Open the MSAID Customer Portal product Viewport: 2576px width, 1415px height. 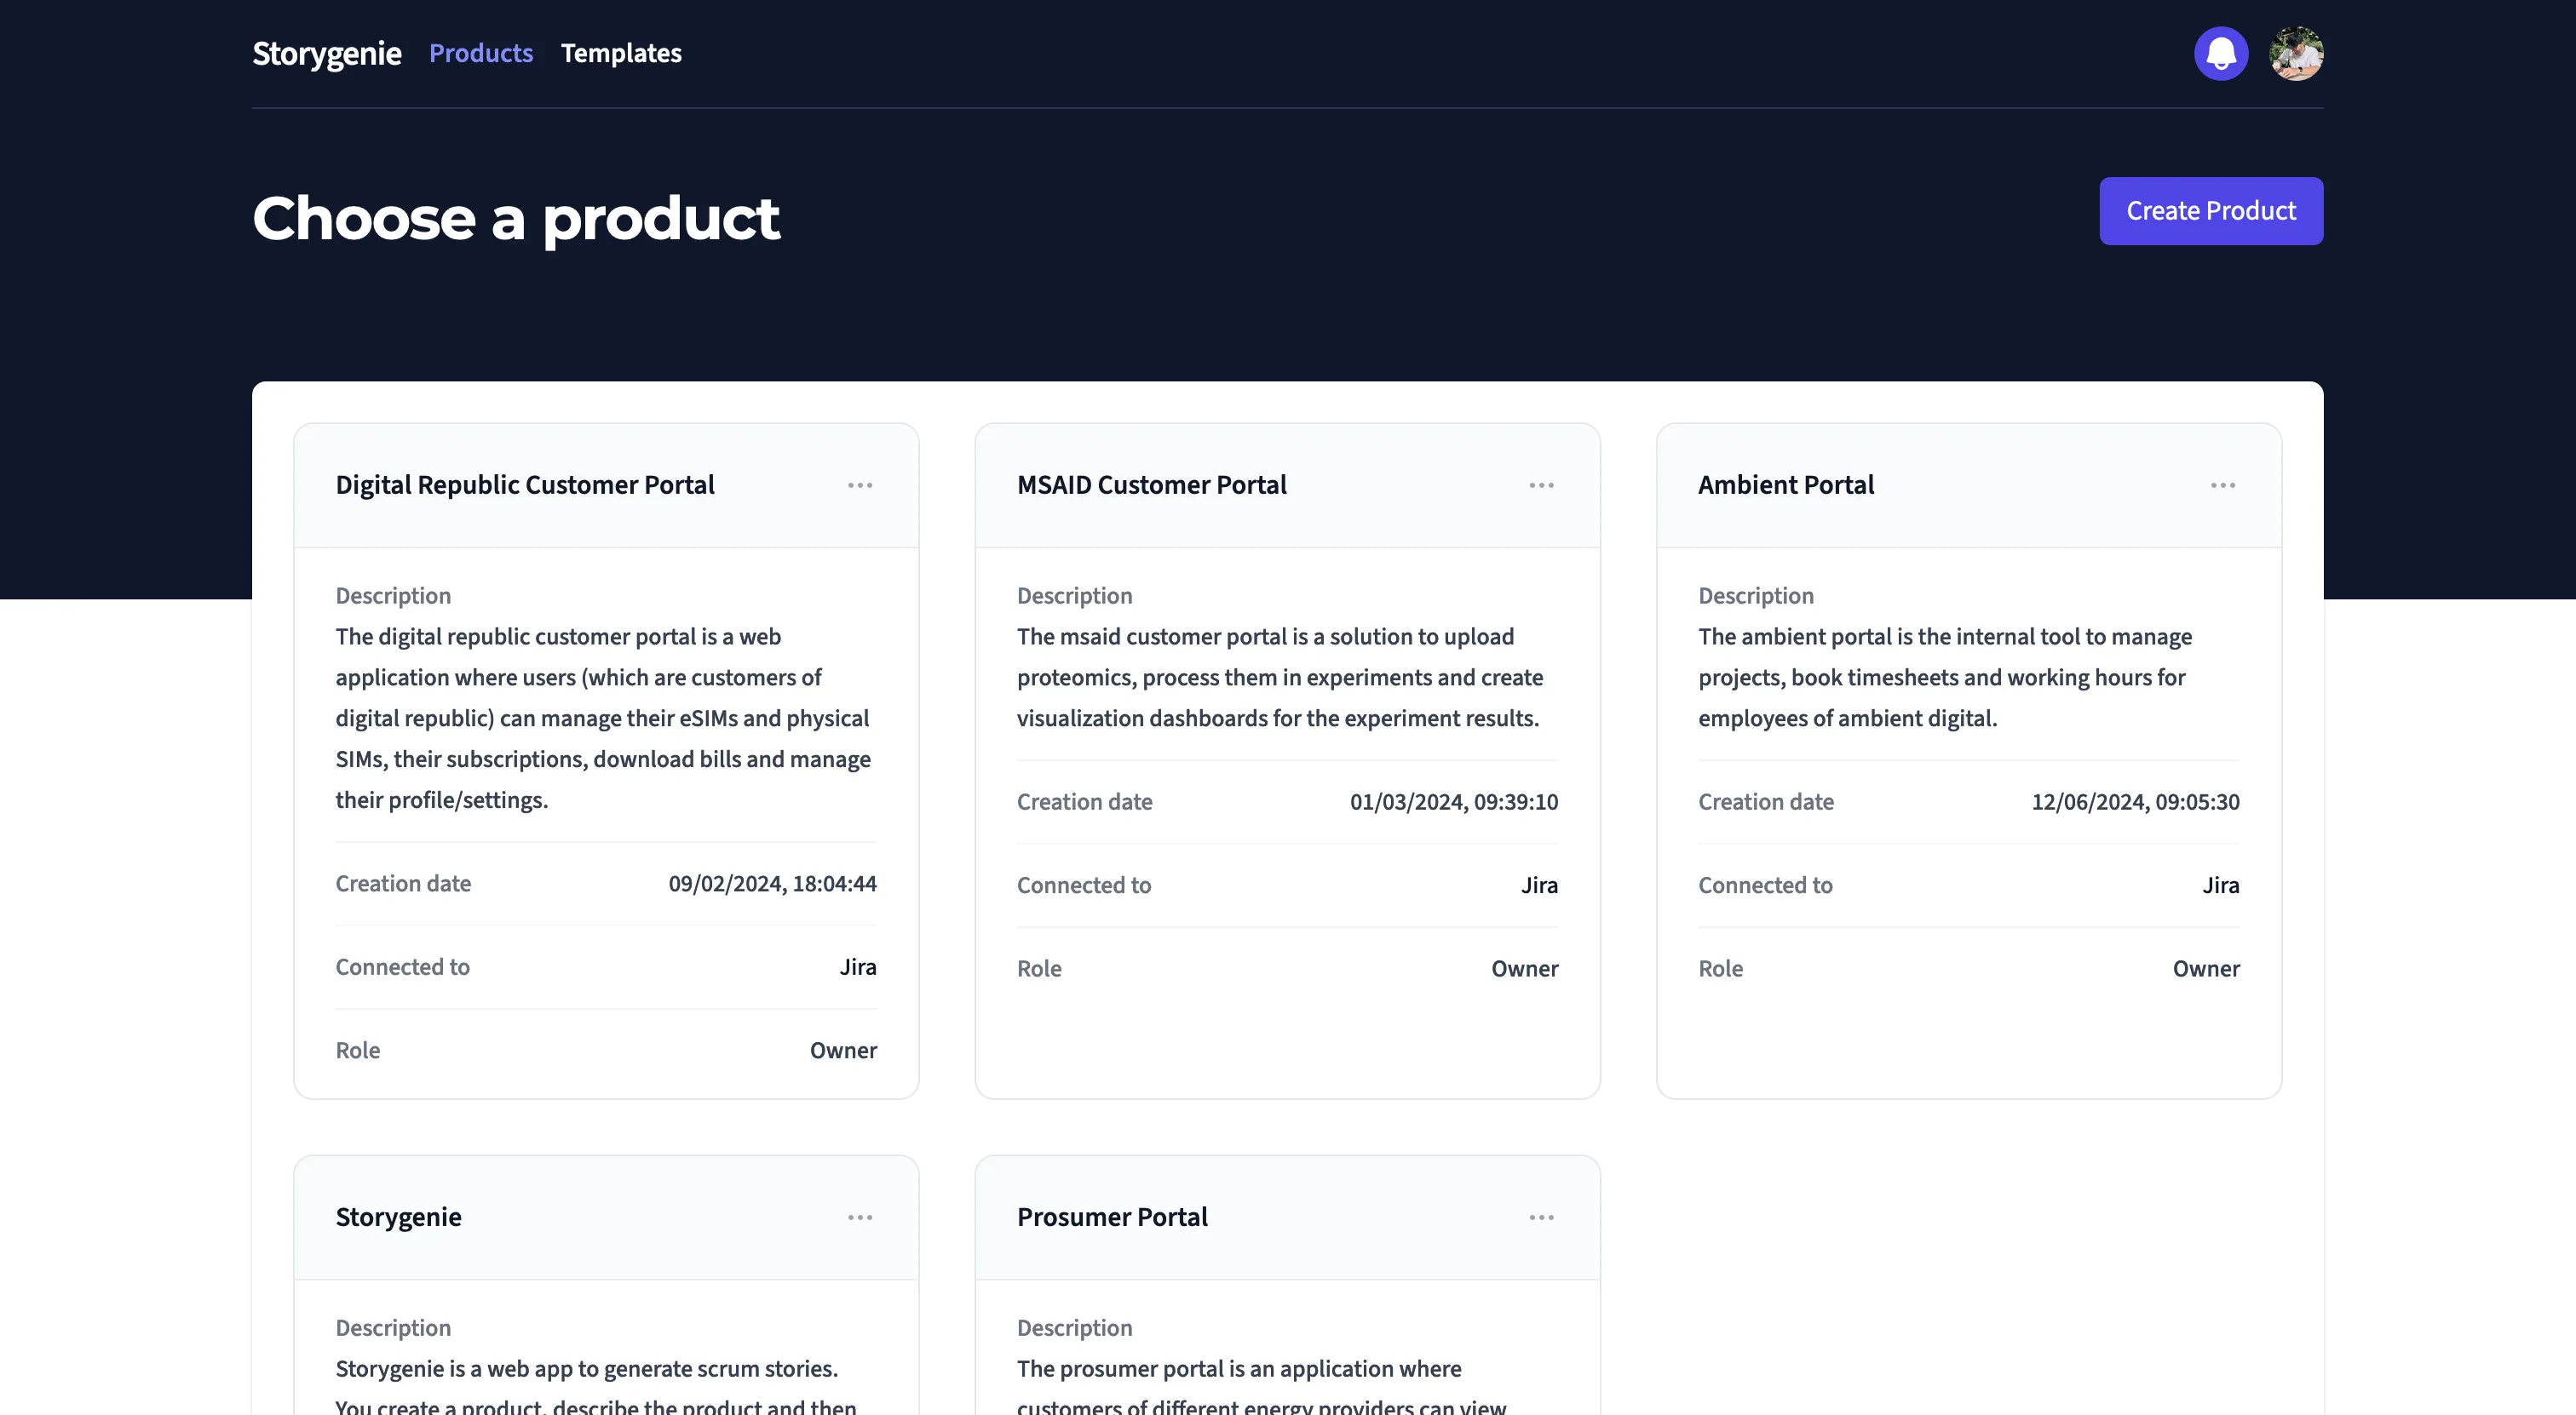[1151, 484]
